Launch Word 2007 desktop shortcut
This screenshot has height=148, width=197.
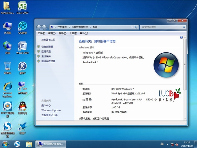point(22,47)
